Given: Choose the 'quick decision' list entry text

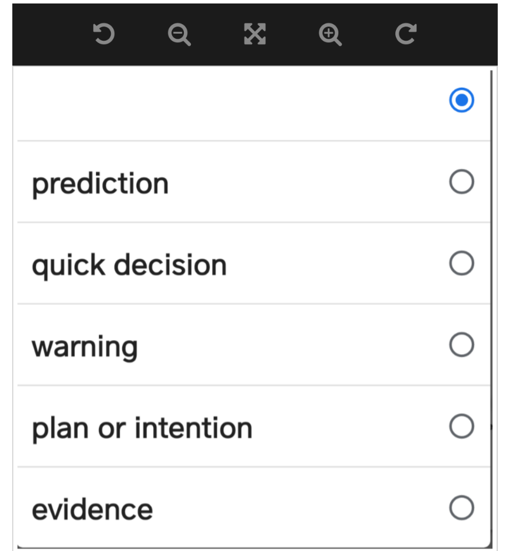Looking at the screenshot, I should (x=129, y=265).
